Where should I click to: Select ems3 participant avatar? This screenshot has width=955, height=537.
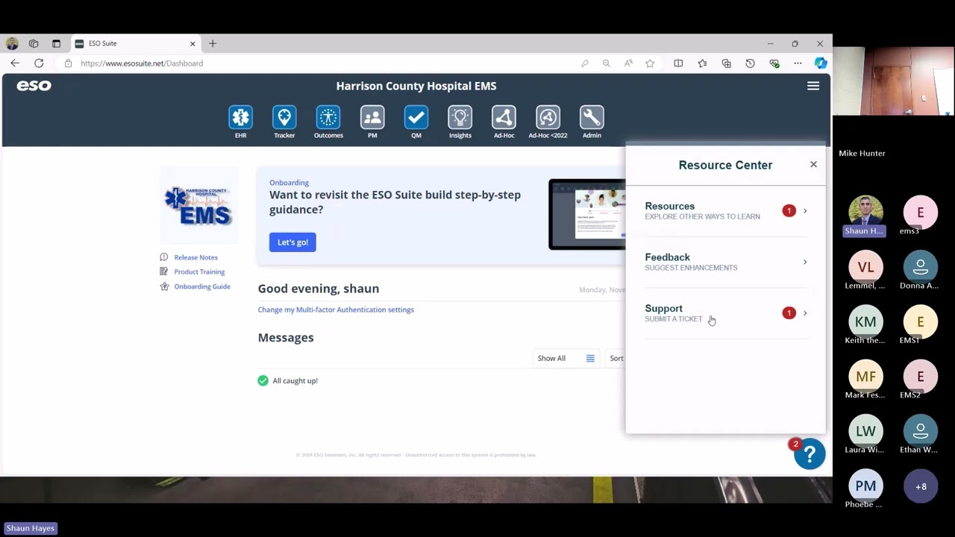click(921, 212)
